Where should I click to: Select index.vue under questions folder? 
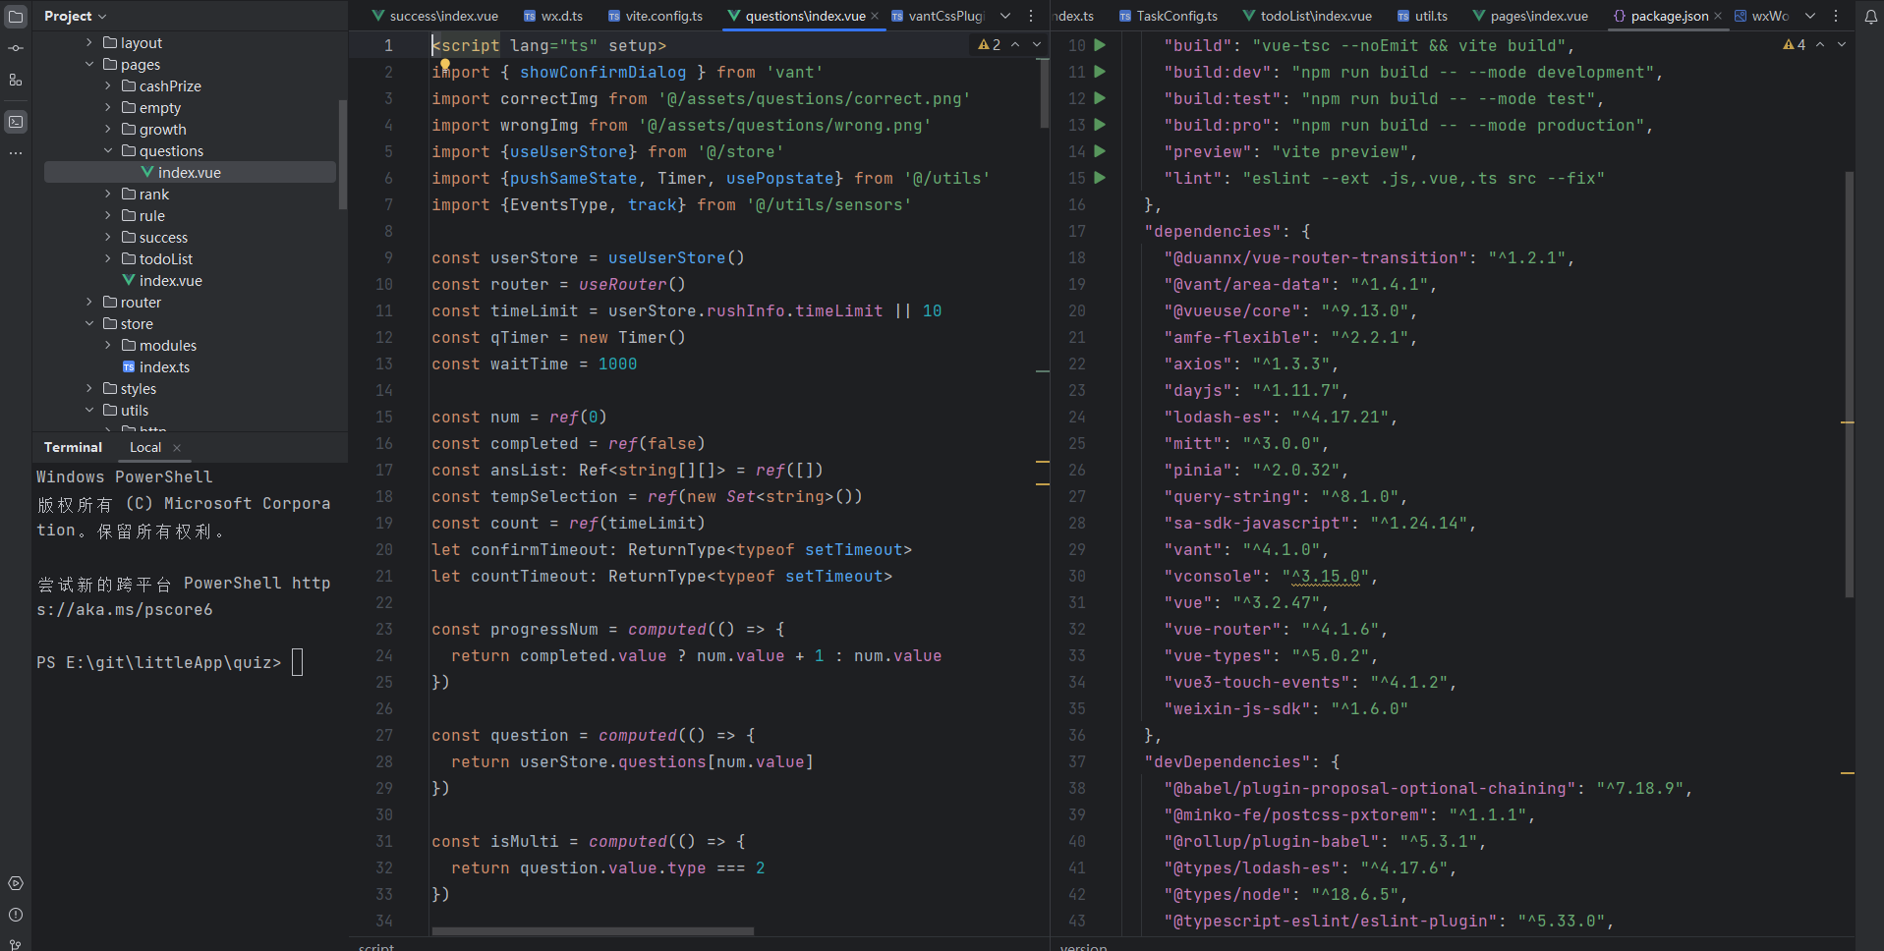pyautogui.click(x=190, y=172)
